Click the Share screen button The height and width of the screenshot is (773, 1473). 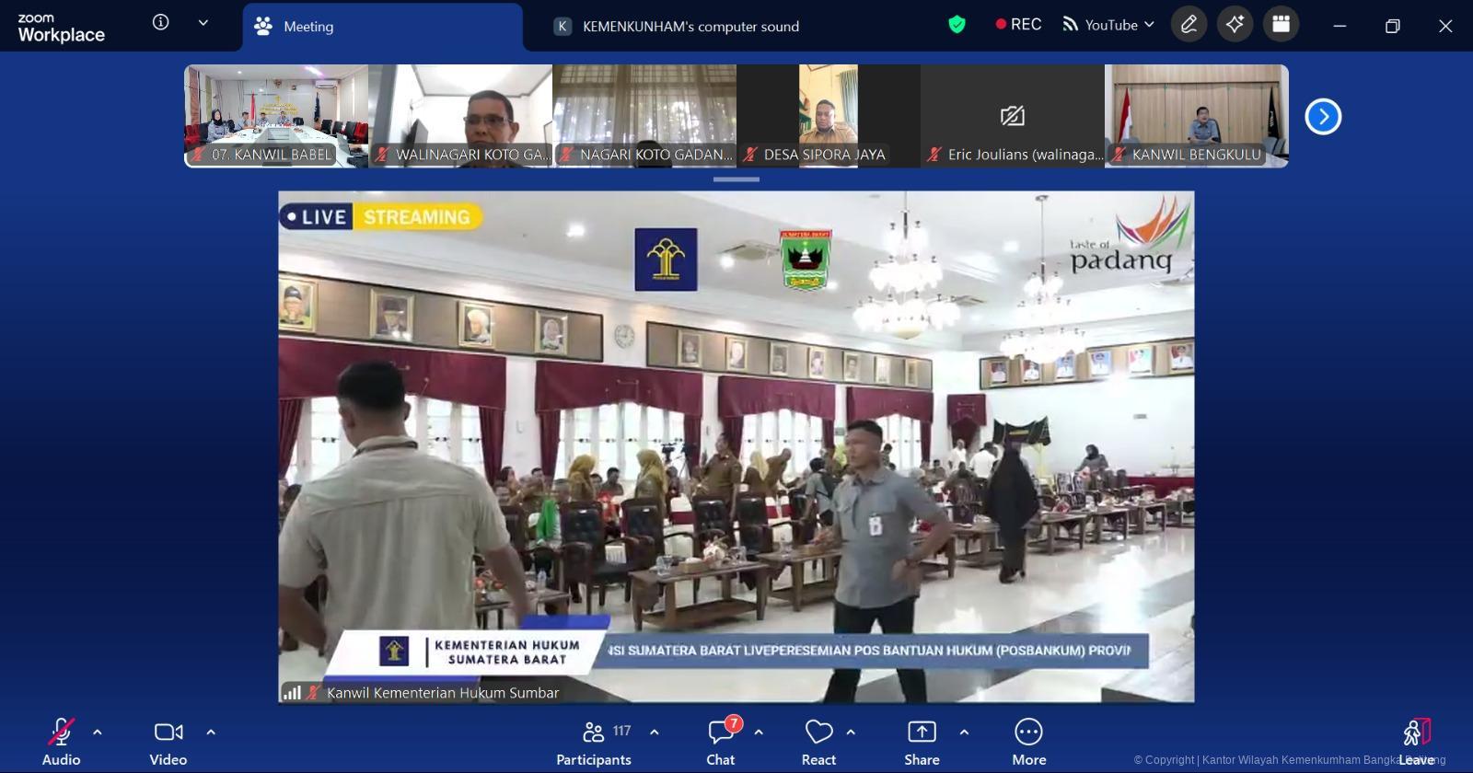pos(922,741)
